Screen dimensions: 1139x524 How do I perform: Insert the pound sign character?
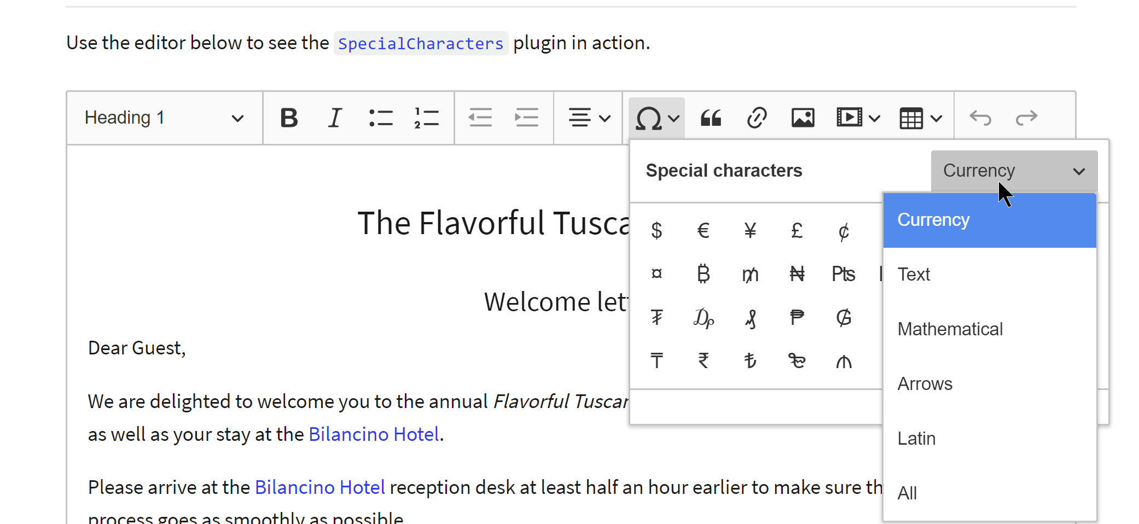pyautogui.click(x=797, y=230)
